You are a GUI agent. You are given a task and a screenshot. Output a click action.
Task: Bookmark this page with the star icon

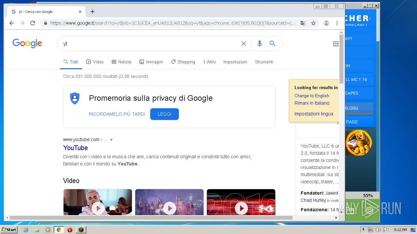coord(313,23)
